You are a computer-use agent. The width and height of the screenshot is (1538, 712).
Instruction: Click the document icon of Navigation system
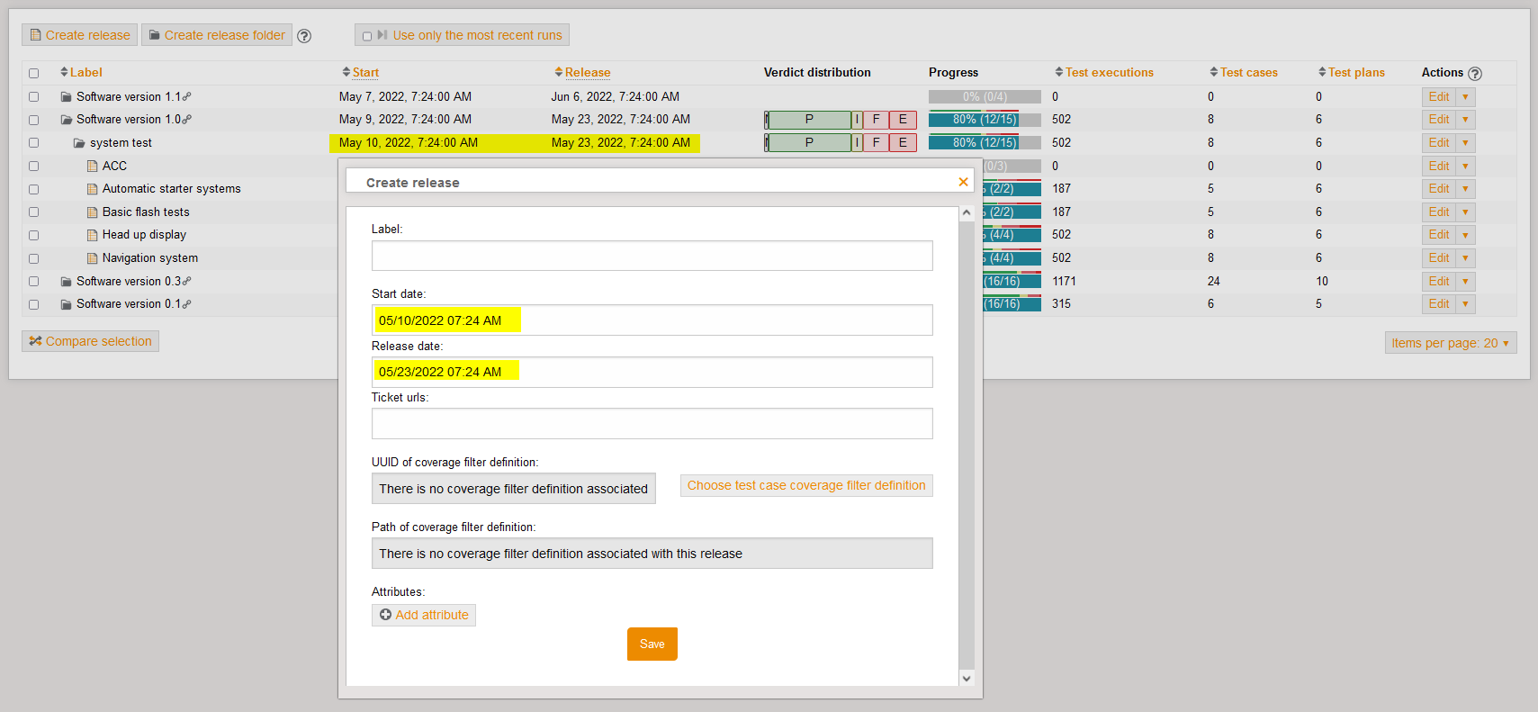pos(92,258)
